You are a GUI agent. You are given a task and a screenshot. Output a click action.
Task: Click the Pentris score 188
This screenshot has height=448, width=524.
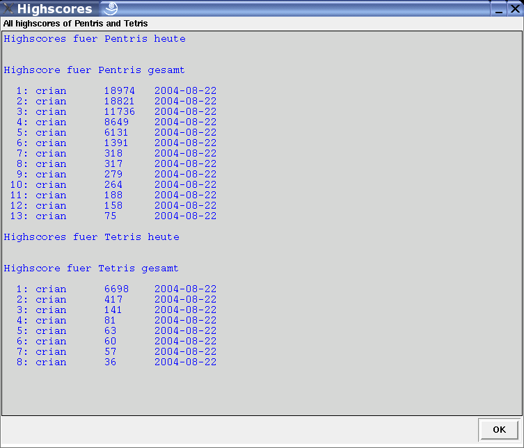tap(113, 195)
